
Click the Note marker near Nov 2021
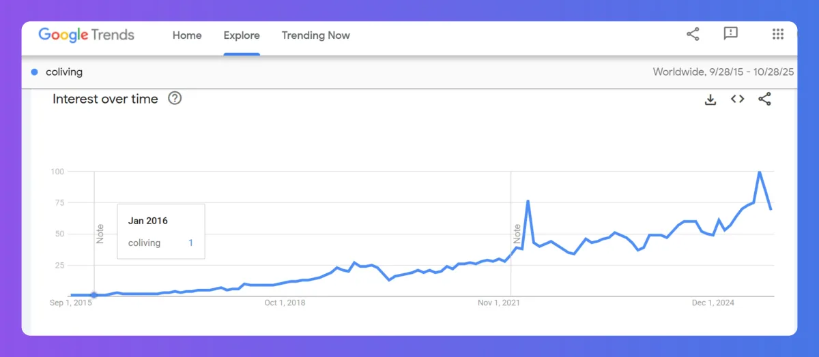point(517,234)
